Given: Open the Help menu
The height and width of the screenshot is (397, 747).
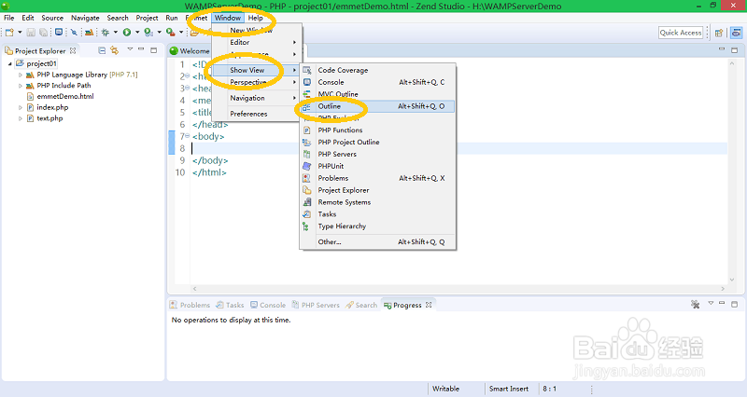Looking at the screenshot, I should click(x=255, y=18).
